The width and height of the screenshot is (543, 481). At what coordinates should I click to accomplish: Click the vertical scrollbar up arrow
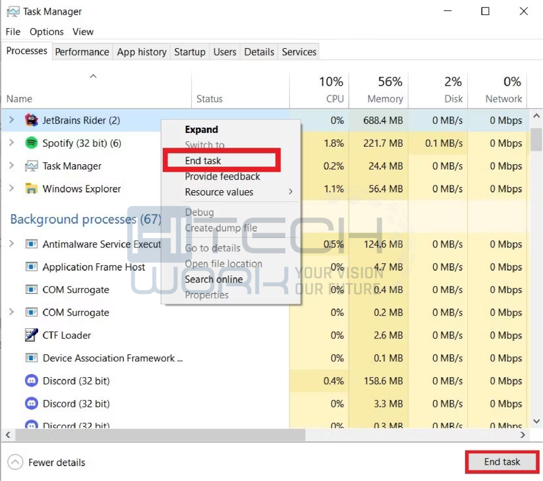(x=537, y=116)
